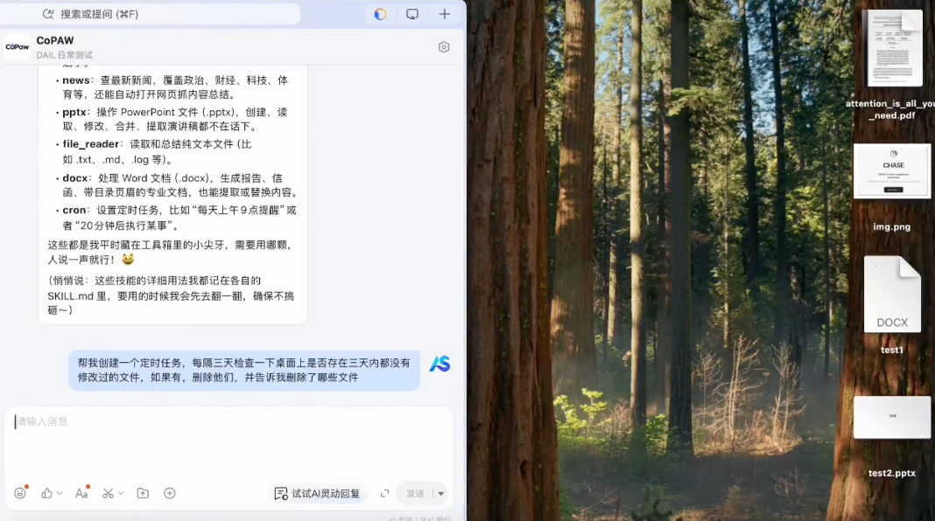935x521 pixels.
Task: Click the thumbs-up quick reaction icon
Action: 46,493
